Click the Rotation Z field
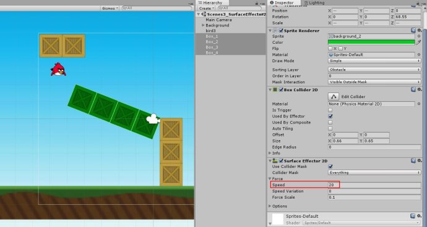This screenshot has height=227, width=427. pyautogui.click(x=408, y=17)
